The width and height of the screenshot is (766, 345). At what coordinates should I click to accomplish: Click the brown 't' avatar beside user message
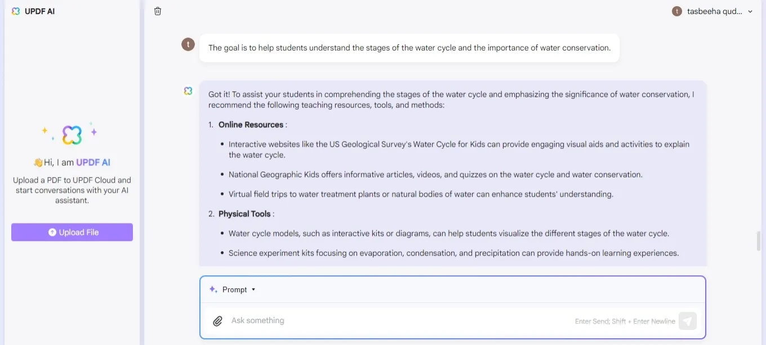[188, 44]
